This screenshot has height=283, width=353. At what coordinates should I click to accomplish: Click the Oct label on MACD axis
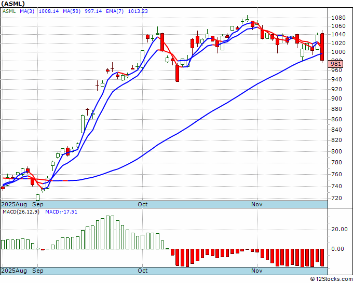(143, 271)
